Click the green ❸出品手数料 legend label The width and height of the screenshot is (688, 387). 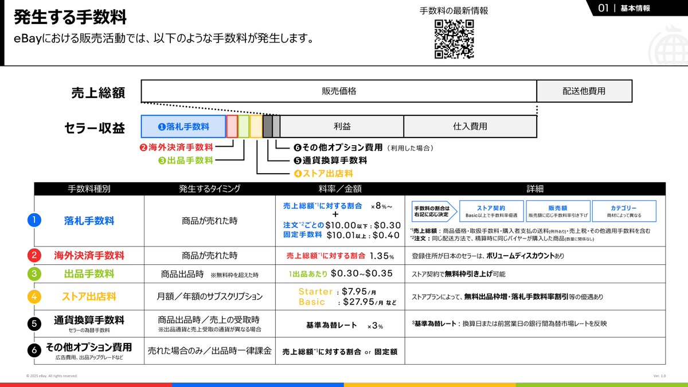(186, 160)
